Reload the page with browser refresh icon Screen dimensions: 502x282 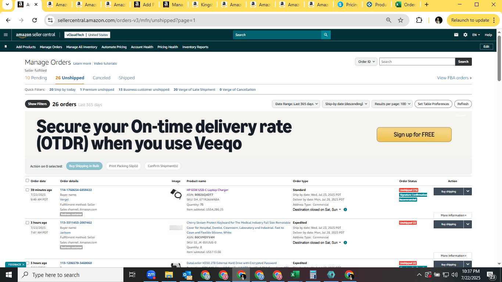[x=35, y=20]
